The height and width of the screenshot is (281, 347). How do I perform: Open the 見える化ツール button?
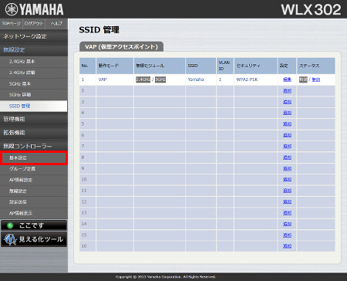[x=34, y=239]
